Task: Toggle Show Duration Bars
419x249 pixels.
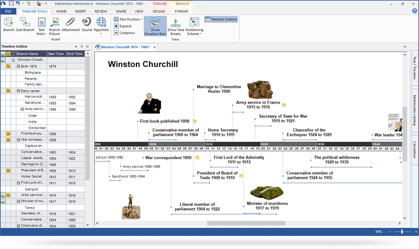Action: point(155,26)
